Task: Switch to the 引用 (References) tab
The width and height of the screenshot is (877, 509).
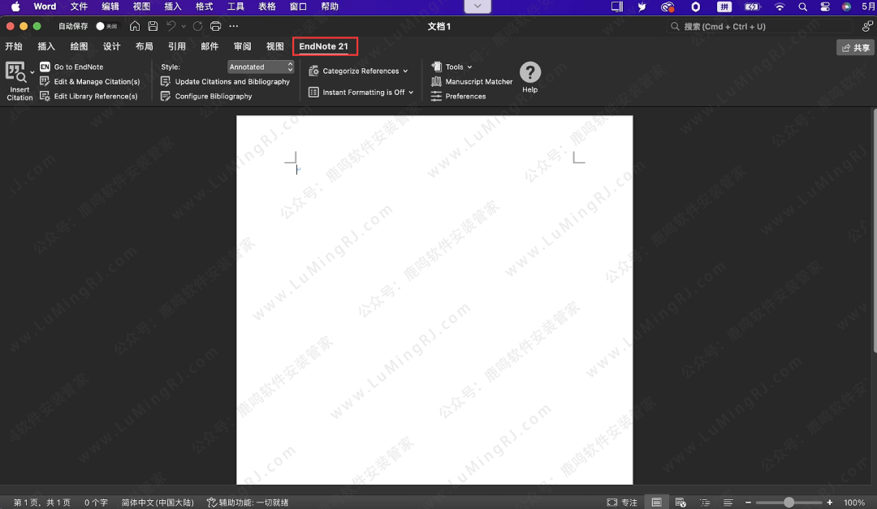Action: pos(177,46)
